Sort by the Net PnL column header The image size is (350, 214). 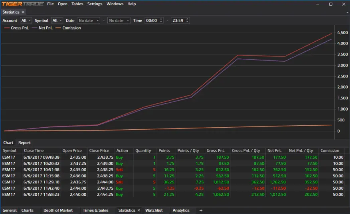276,151
